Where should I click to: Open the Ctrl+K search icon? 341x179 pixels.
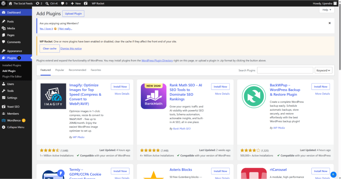pos(52,3)
